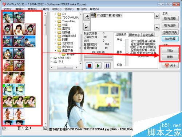Click the Win8.1 (G:) drive icon
Screen dimensions: 182x137
click(55, 58)
